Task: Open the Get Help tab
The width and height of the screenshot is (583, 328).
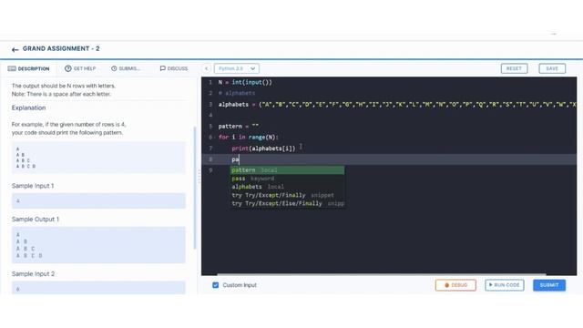Action: point(80,68)
